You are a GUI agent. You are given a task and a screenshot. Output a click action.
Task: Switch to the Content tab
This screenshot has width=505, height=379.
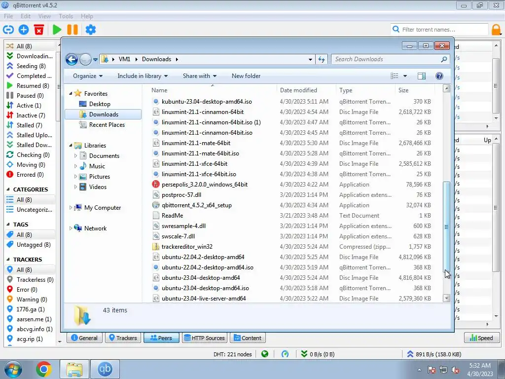click(248, 338)
